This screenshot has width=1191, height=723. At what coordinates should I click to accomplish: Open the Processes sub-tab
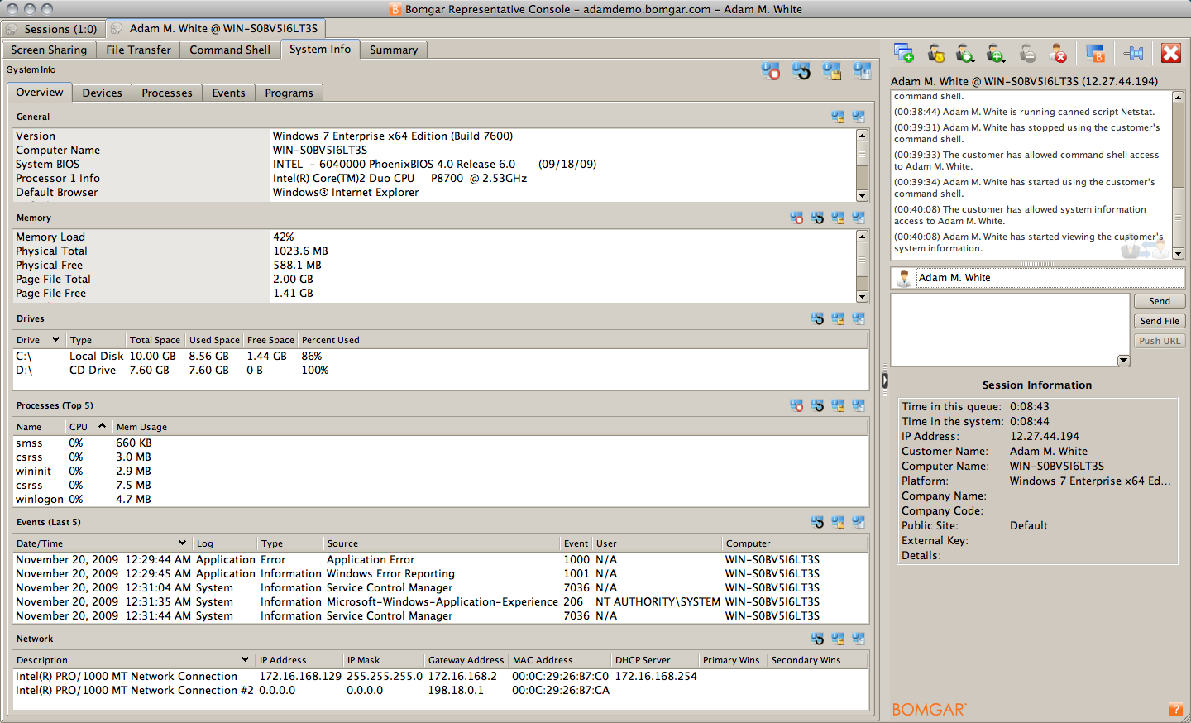[x=166, y=93]
